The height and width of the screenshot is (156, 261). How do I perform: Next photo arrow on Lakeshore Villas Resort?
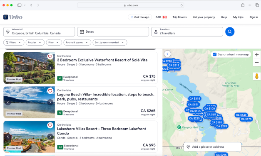(x=50, y=136)
